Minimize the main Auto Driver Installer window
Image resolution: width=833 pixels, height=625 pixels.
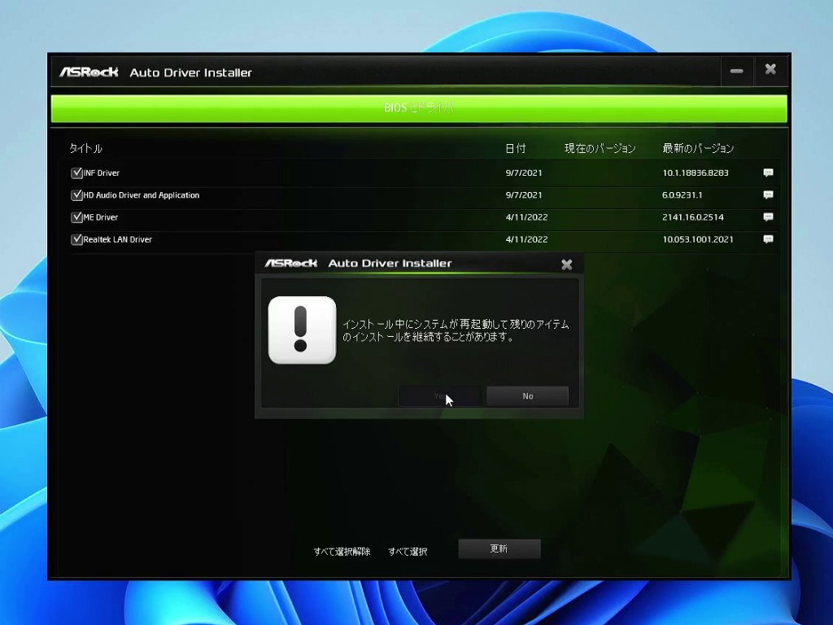(x=736, y=71)
